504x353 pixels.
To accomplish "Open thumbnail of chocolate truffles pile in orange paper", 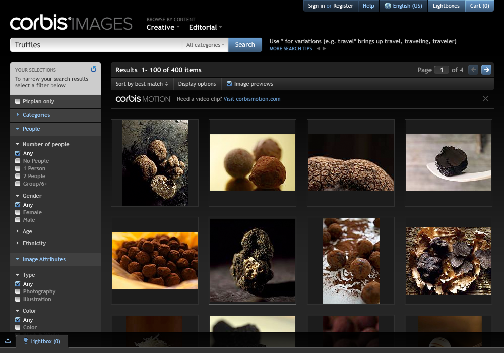I will (x=155, y=261).
